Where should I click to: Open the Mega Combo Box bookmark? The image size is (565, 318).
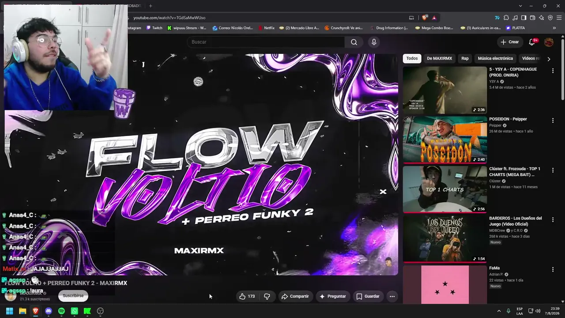tap(434, 28)
